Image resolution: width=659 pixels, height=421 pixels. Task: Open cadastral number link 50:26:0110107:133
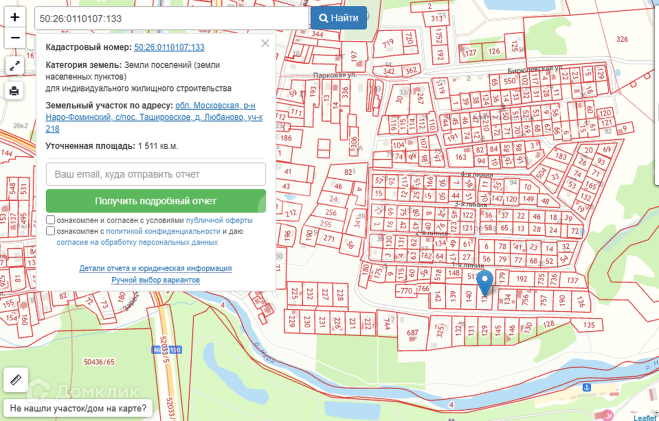point(169,47)
